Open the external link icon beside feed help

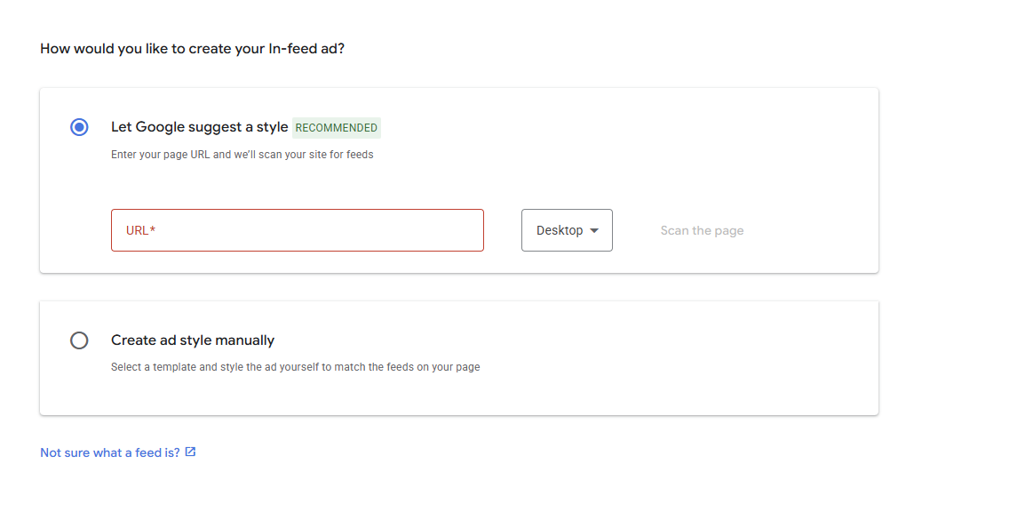(x=190, y=452)
